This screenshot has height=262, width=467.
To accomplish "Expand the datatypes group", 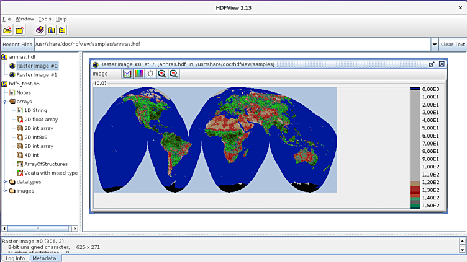I will pyautogui.click(x=5, y=182).
